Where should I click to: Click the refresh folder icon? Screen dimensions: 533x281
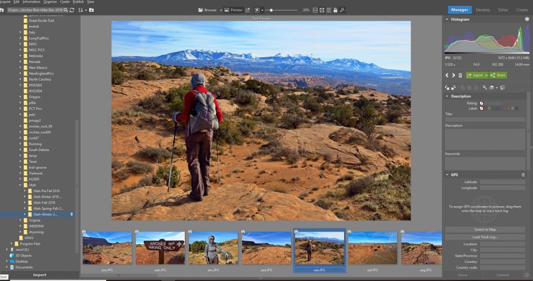71,10
